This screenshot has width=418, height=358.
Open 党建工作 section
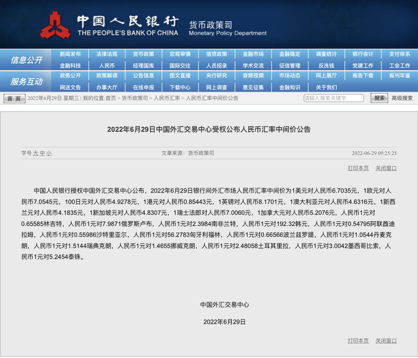pos(363,66)
